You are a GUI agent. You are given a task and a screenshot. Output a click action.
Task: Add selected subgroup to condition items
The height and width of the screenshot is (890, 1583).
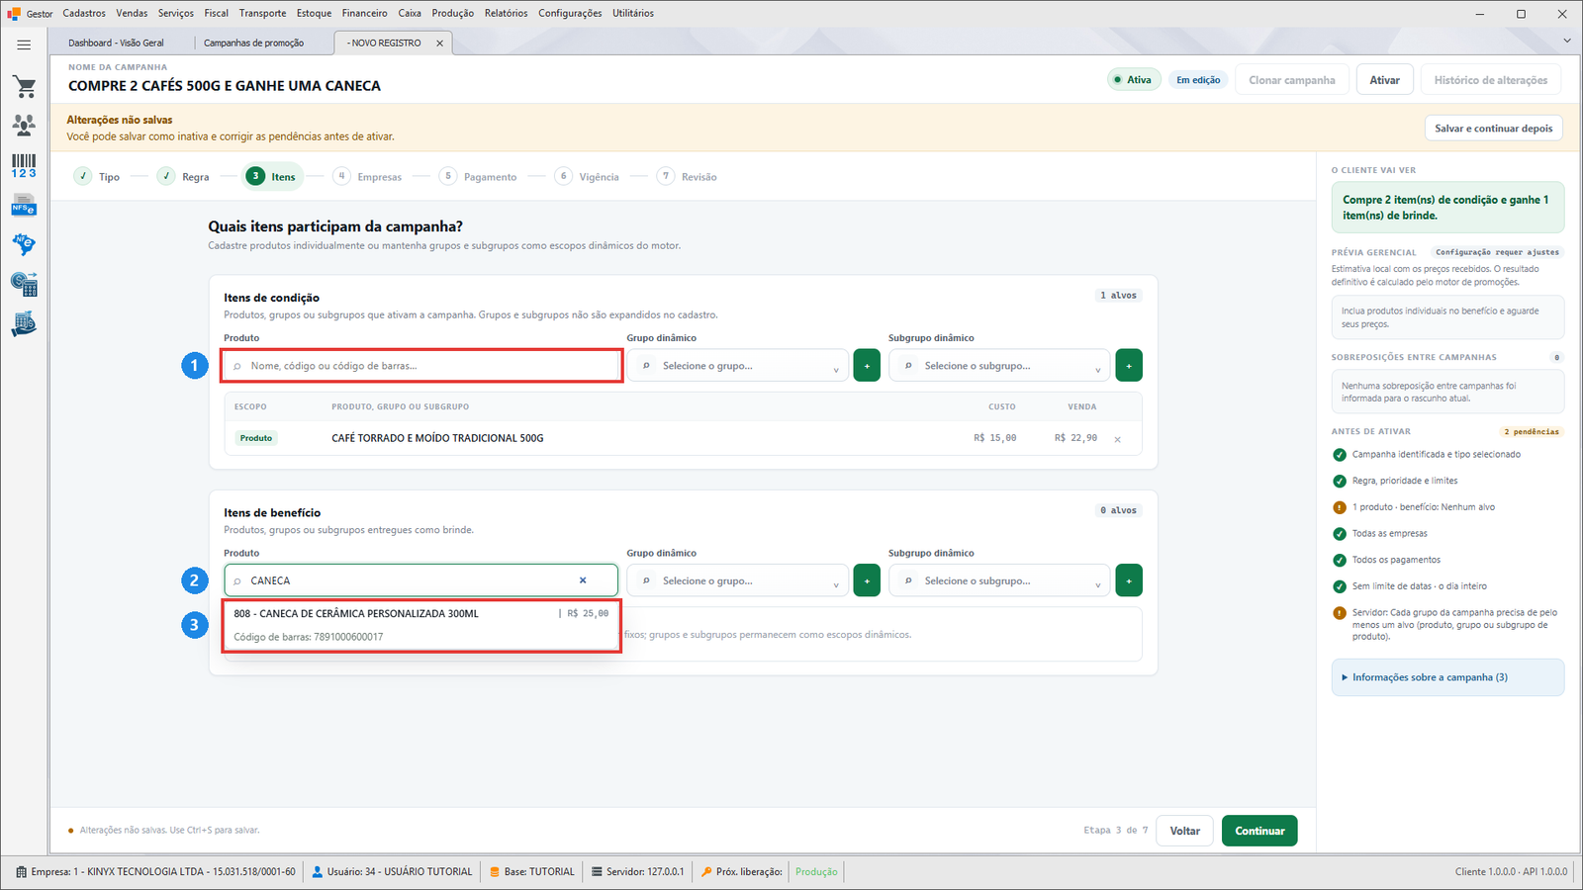click(1129, 366)
